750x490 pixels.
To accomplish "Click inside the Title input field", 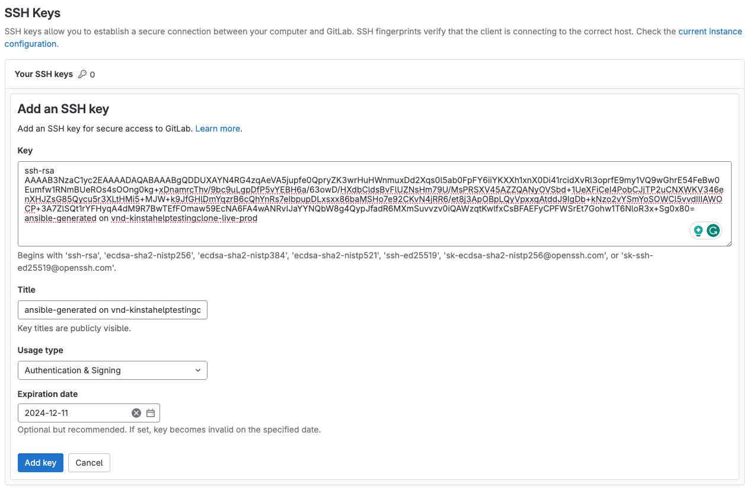I will [x=113, y=310].
